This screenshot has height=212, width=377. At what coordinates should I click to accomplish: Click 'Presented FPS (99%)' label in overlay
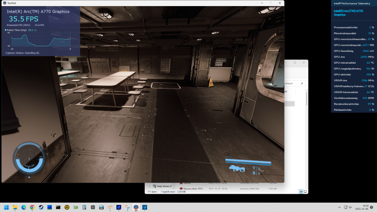coord(18,25)
